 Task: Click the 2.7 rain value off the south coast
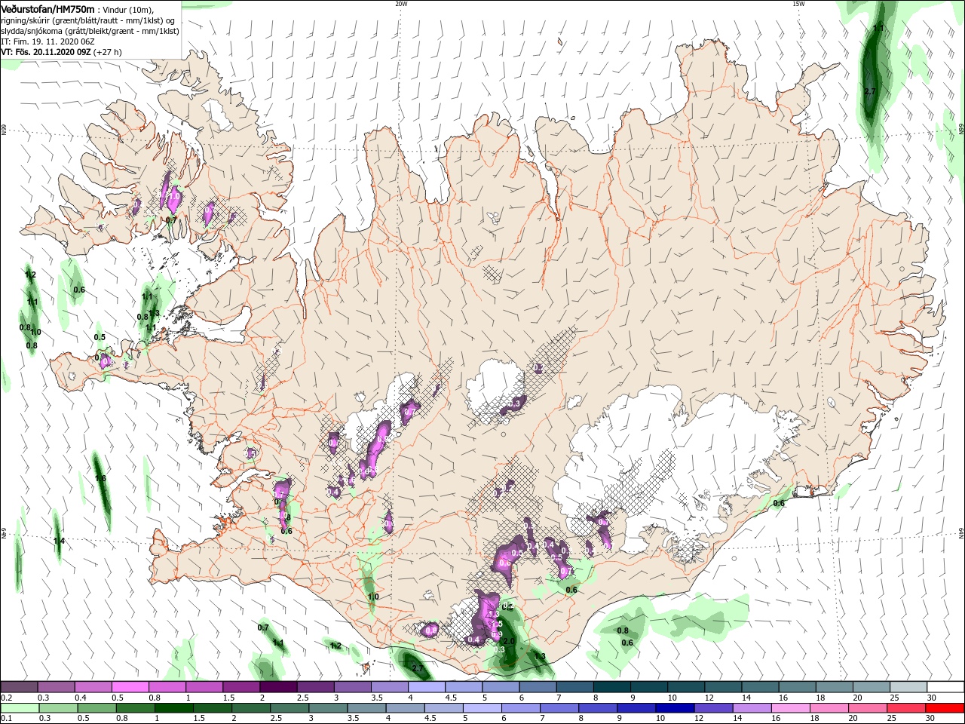(x=417, y=668)
